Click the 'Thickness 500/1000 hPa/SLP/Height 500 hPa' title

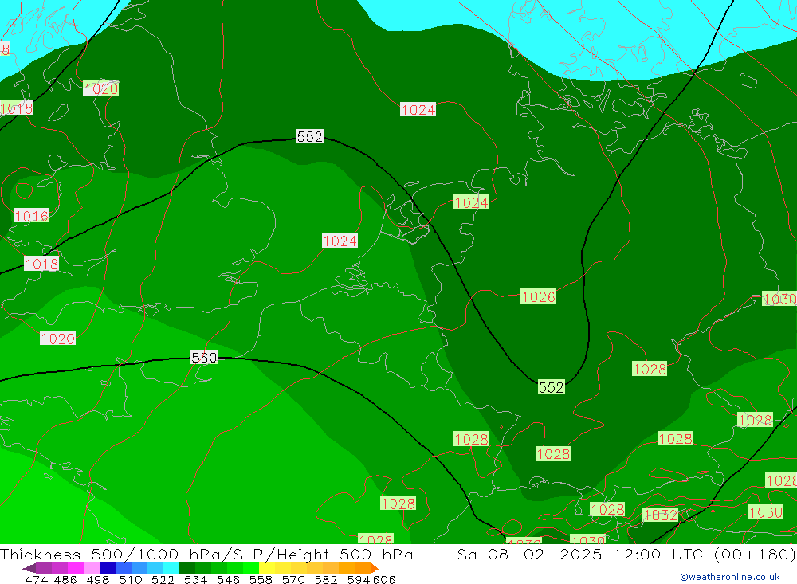(206, 554)
